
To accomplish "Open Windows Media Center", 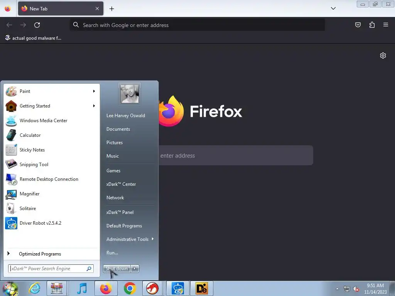I will click(x=52, y=121).
